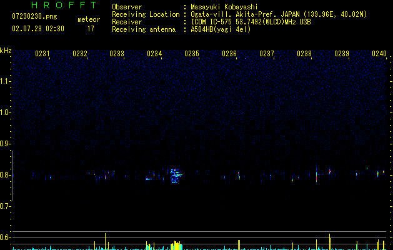The height and width of the screenshot is (250, 393).
Task: Select the file name 07230230.png
Action: click(x=34, y=17)
